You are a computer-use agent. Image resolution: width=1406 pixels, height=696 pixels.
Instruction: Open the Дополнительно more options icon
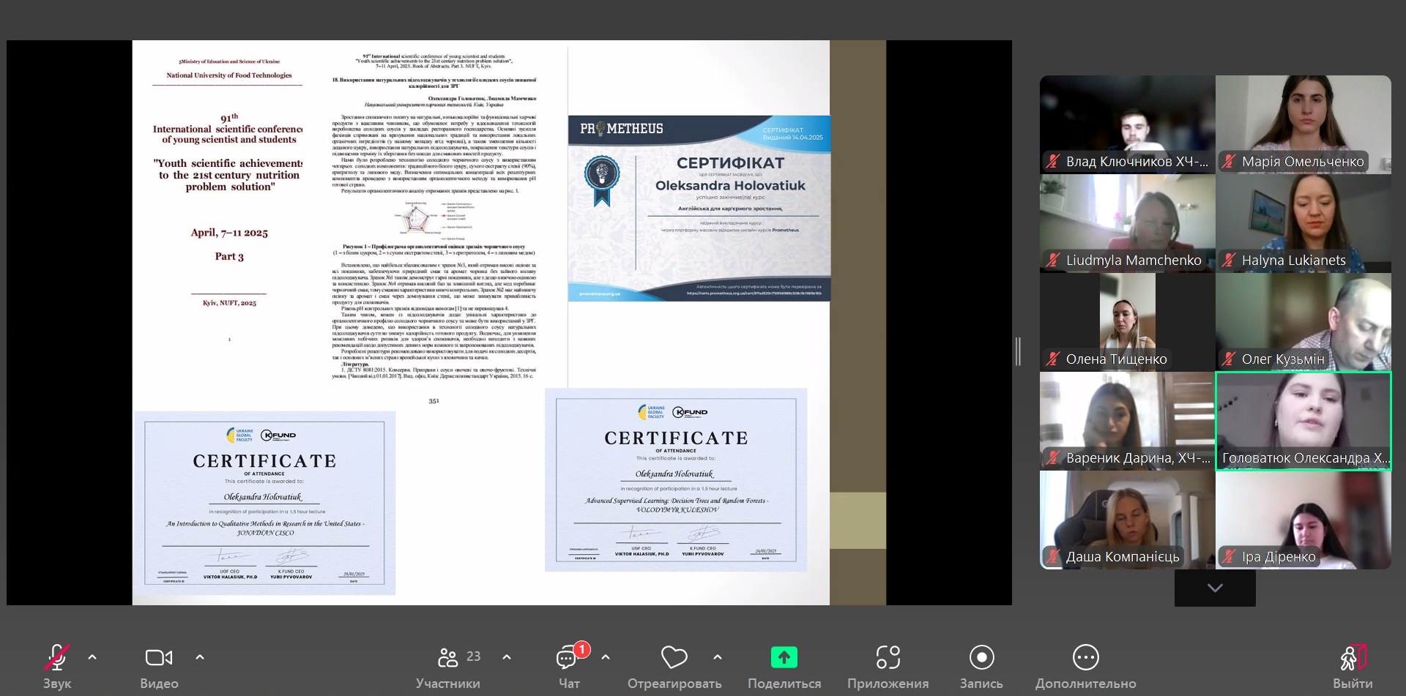point(1085,658)
